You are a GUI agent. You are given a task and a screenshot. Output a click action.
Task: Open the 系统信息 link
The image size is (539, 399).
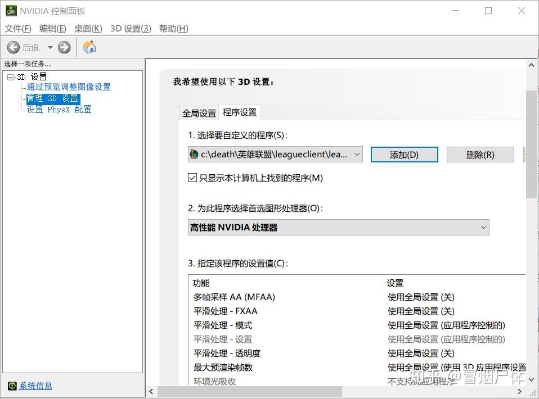point(35,386)
